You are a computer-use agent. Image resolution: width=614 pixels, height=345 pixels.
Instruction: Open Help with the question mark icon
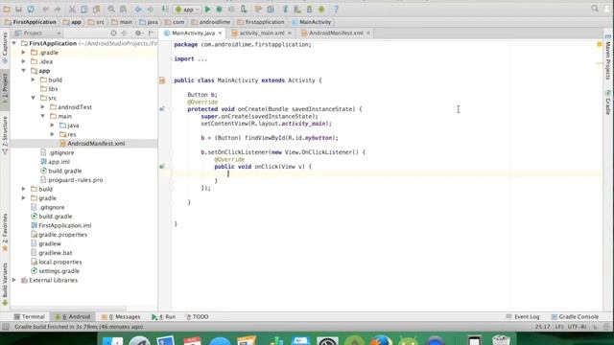point(336,9)
